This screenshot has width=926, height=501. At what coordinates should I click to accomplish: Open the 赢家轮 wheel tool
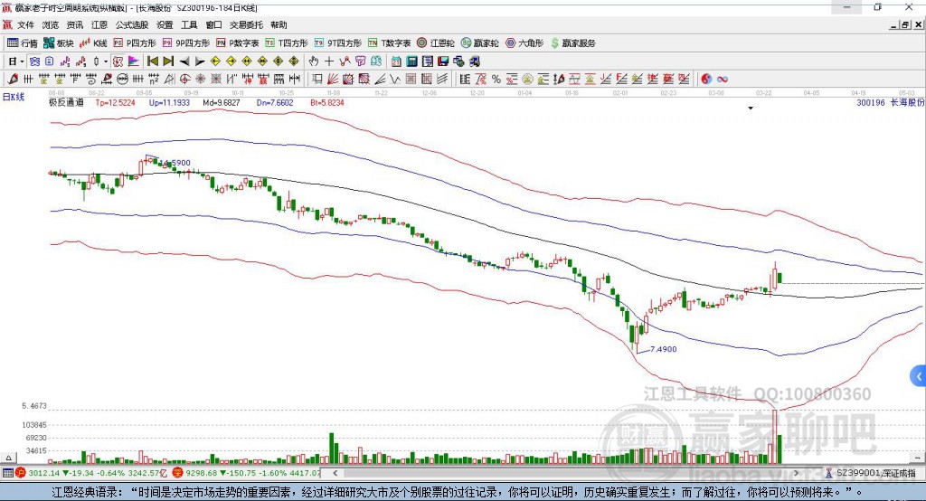tap(479, 43)
